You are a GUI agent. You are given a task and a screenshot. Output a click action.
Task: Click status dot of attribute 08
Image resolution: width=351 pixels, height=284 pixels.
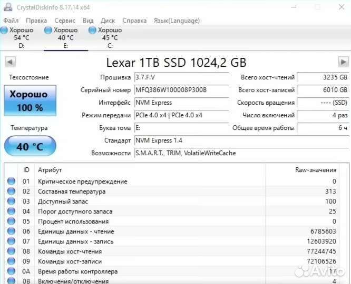(x=11, y=251)
